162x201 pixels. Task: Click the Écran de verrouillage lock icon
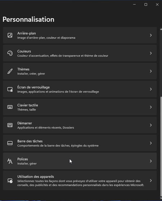(x=10, y=89)
